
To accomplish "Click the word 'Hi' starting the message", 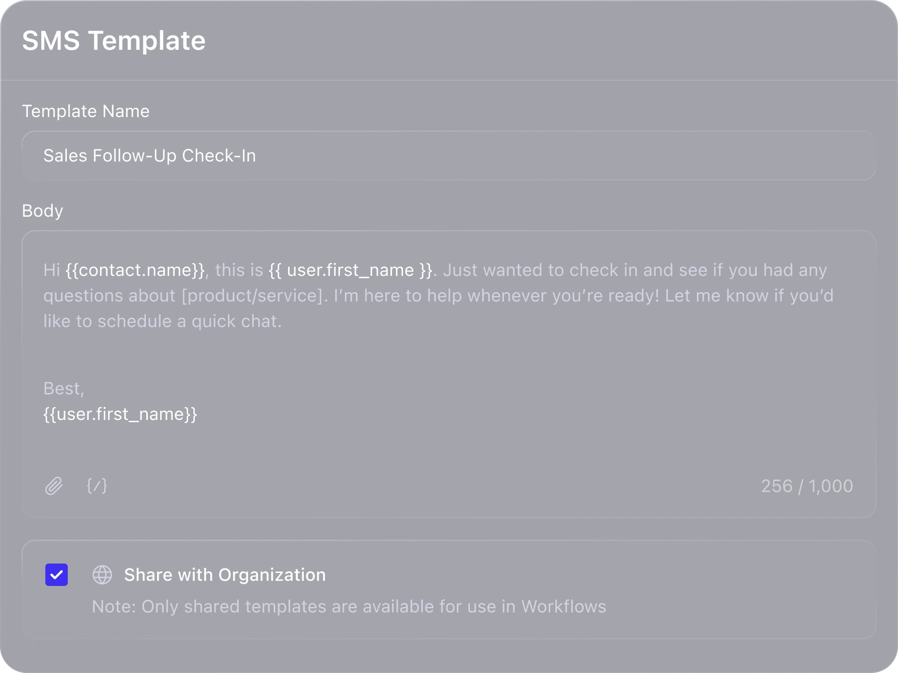I will click(52, 270).
